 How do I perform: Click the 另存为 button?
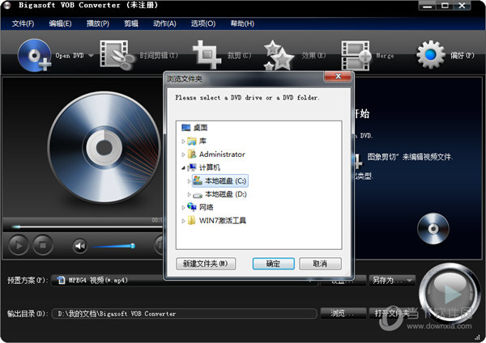[387, 280]
